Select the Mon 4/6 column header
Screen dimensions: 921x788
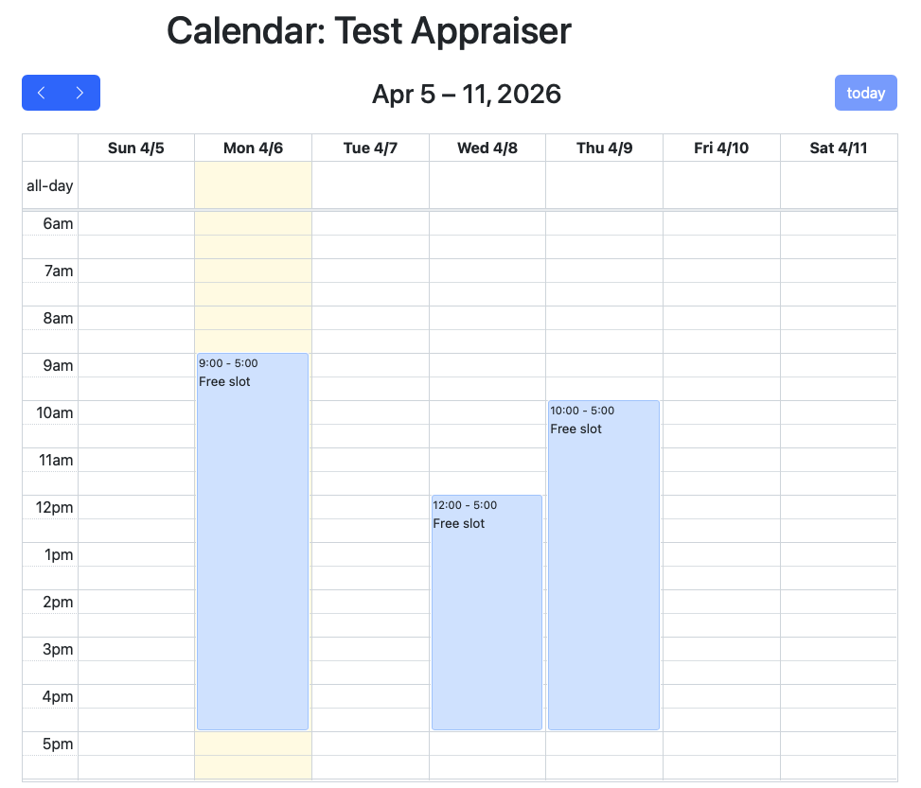click(x=253, y=148)
